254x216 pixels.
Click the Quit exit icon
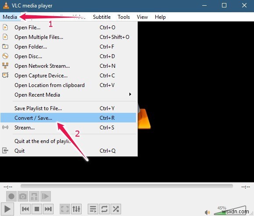coord(5,150)
